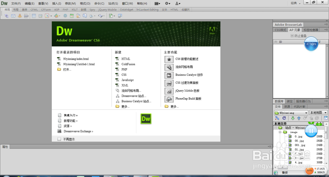Click the 快速入门 link

click(x=70, y=115)
